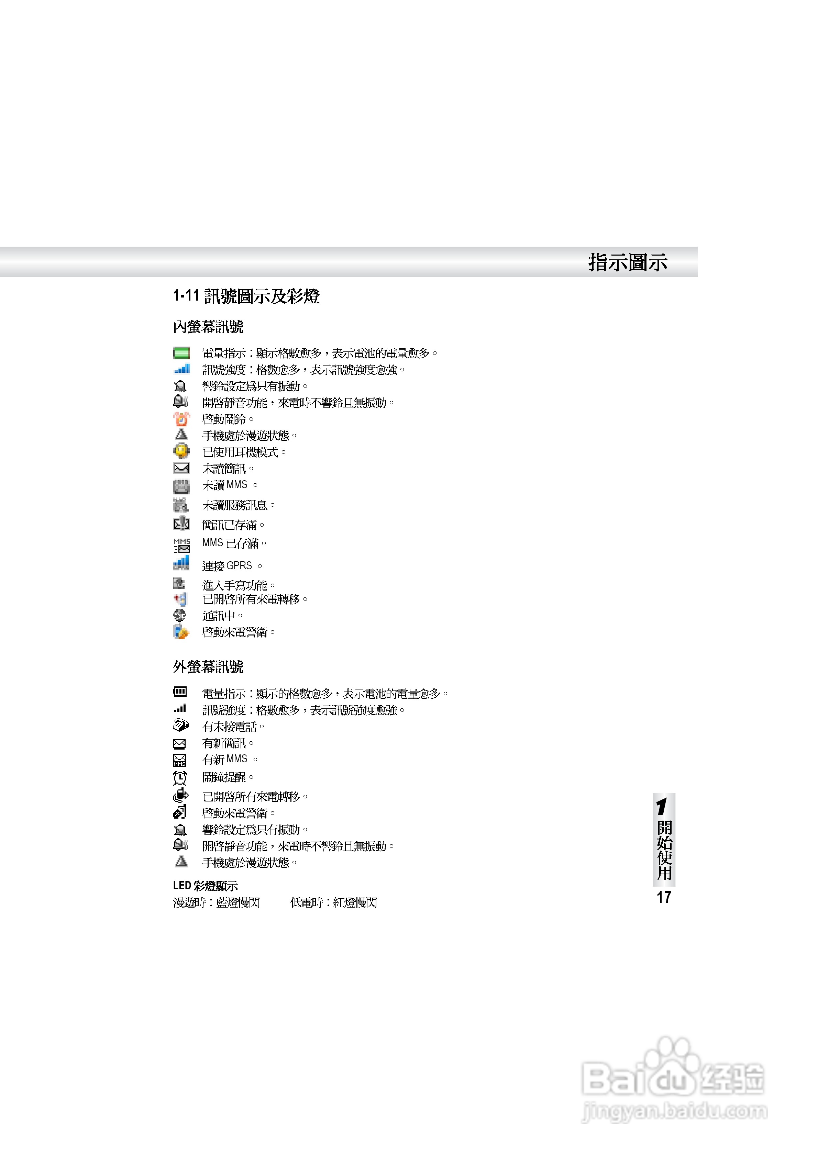Click the handwriting function icon
The height and width of the screenshot is (1157, 818).
click(179, 584)
